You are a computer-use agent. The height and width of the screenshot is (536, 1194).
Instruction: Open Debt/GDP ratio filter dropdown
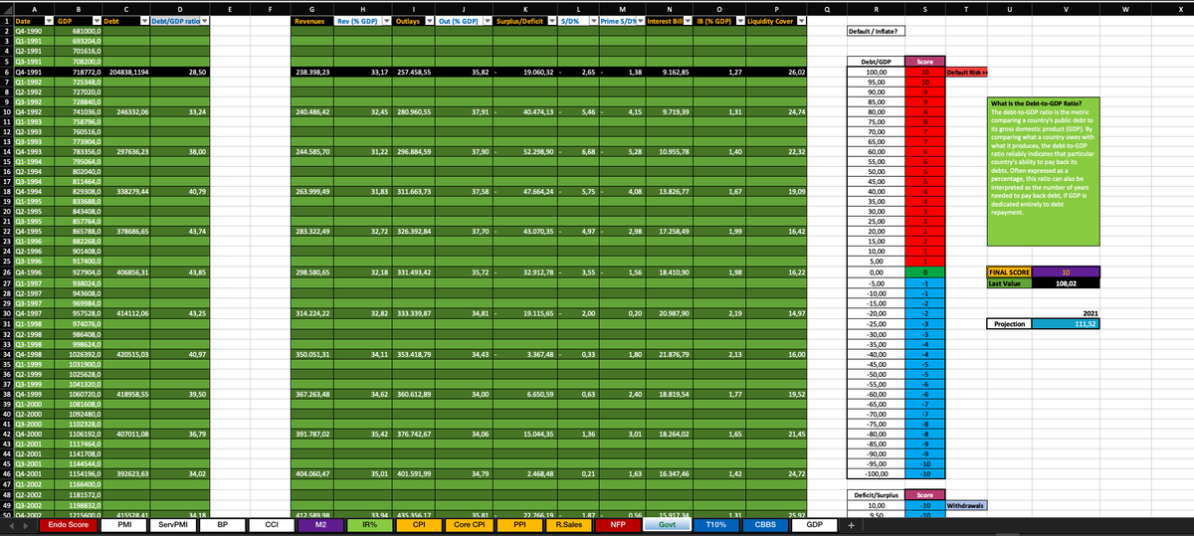(x=204, y=21)
